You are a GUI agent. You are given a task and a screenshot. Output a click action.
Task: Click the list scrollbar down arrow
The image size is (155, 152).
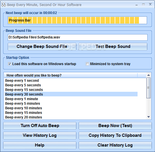tap(148, 117)
